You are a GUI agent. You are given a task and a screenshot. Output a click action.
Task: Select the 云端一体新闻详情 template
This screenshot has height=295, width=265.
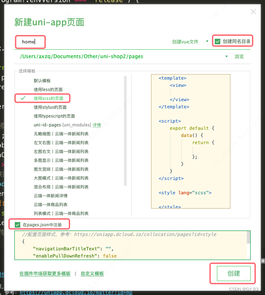click(x=51, y=196)
